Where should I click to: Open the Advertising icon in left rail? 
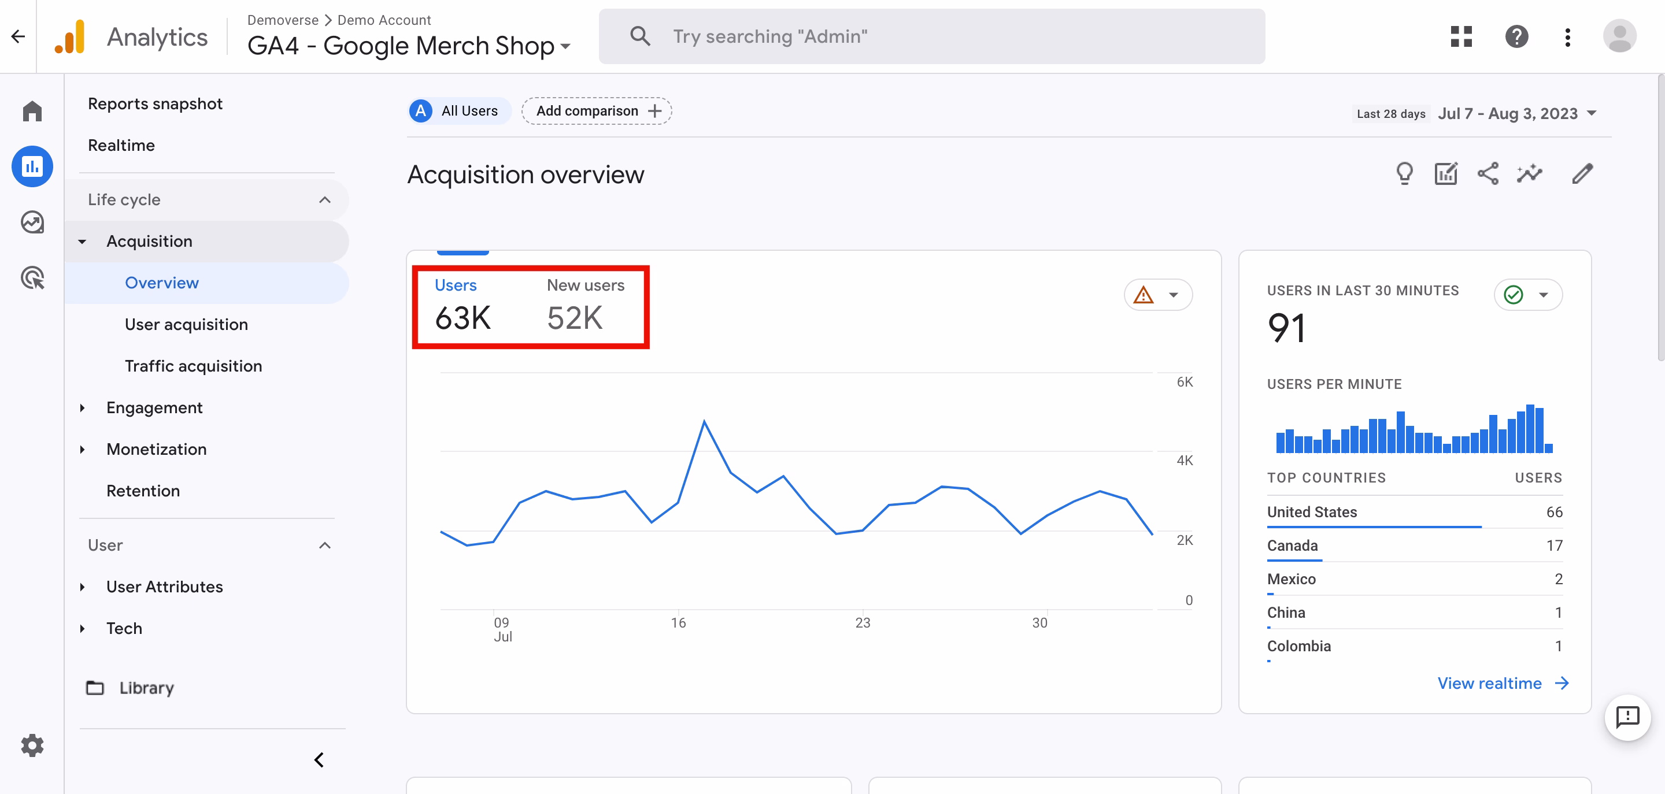32,278
